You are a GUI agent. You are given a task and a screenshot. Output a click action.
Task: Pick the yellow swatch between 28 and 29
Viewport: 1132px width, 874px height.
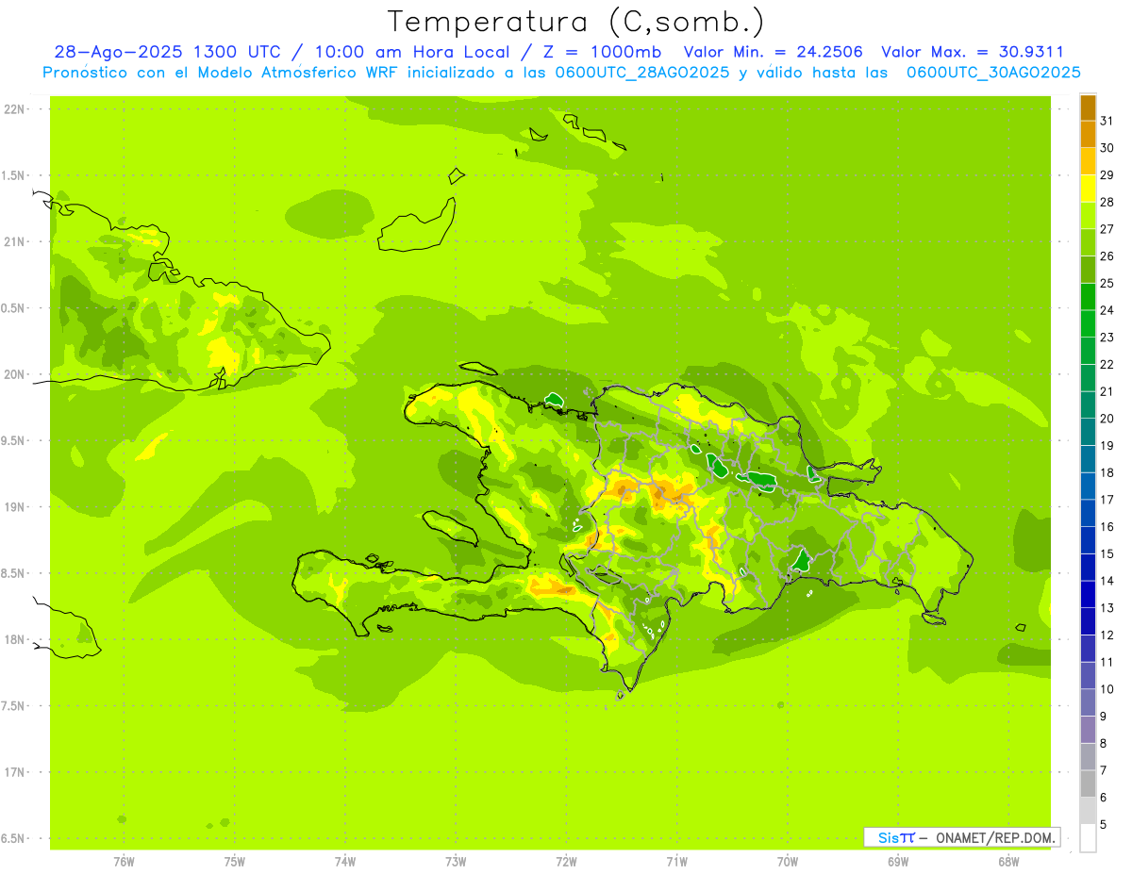1088,189
